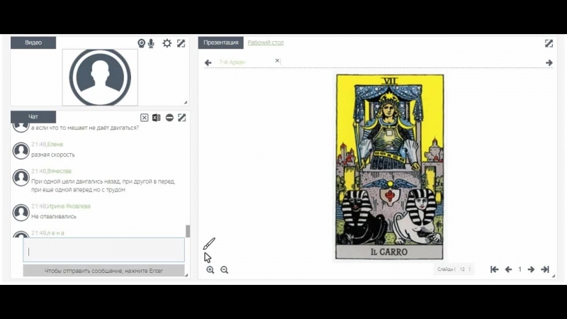Click the block chat circle icon
The image size is (567, 319).
pos(169,118)
